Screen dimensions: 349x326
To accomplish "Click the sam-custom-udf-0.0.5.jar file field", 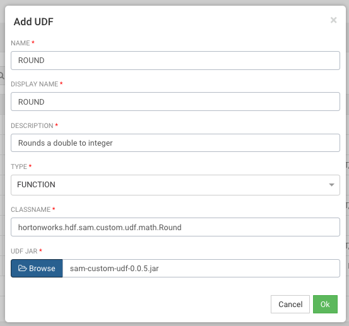I will (x=201, y=268).
